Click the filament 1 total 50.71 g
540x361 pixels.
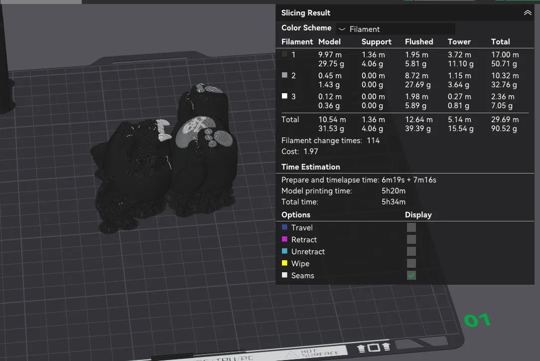tap(504, 64)
